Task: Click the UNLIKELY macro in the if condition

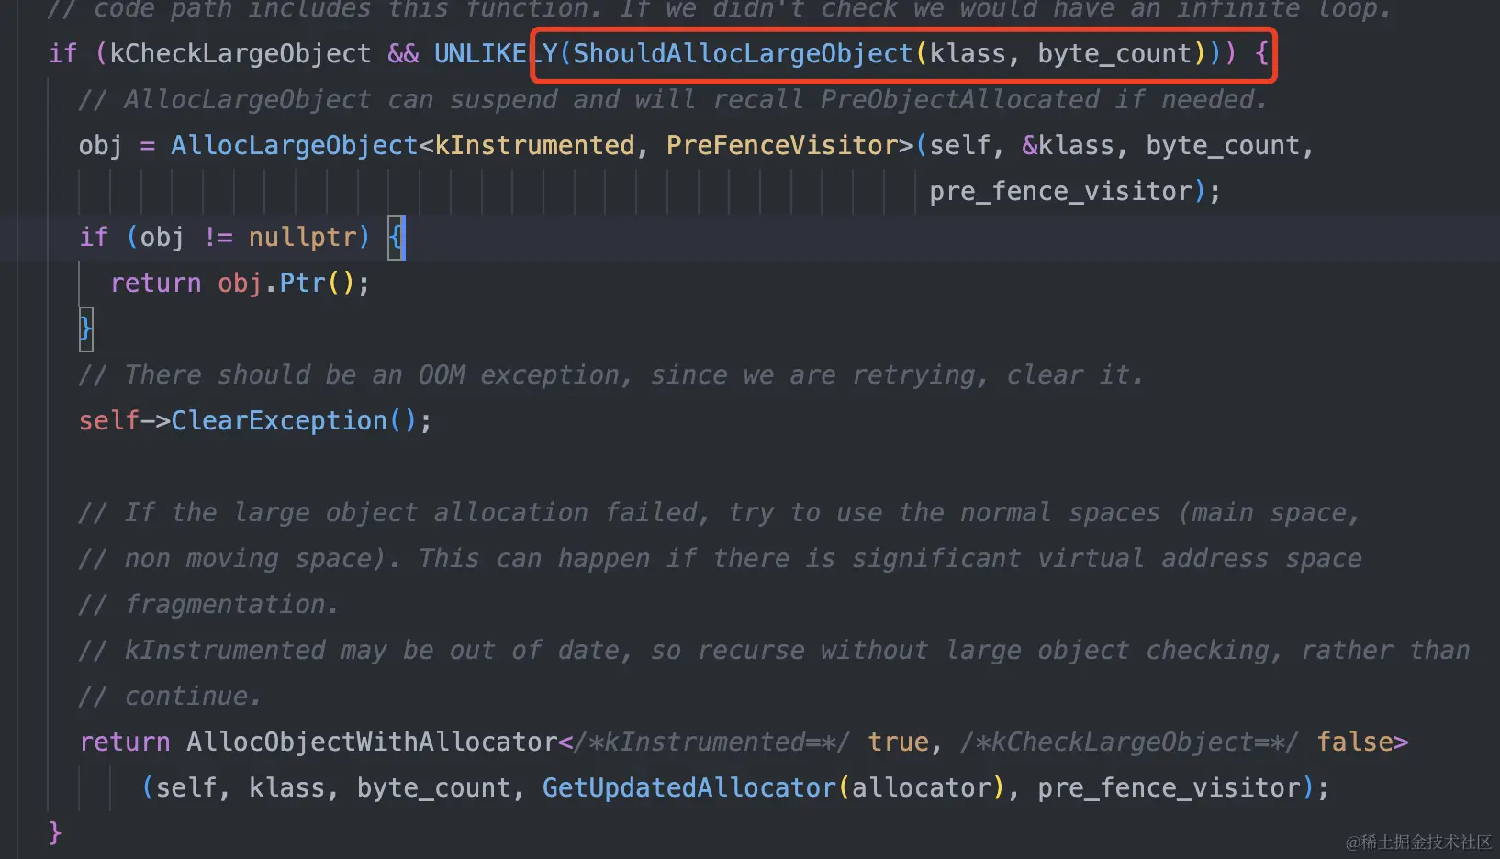Action: [496, 53]
